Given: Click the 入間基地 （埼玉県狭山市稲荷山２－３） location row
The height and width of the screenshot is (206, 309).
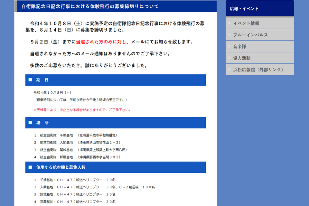Looking at the screenshot, I should pos(77,143).
